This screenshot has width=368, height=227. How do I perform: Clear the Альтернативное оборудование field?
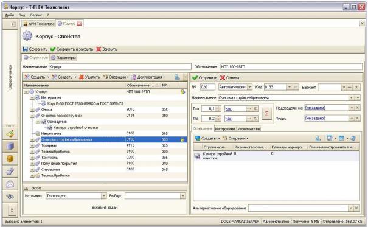click(356, 208)
